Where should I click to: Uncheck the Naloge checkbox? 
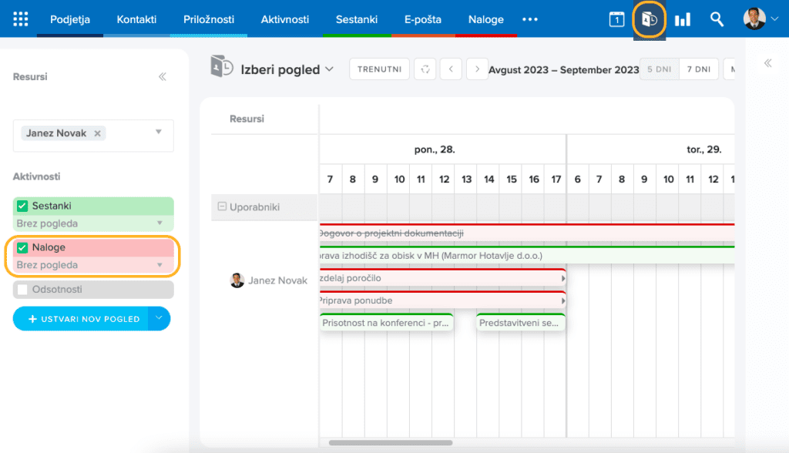click(x=22, y=248)
